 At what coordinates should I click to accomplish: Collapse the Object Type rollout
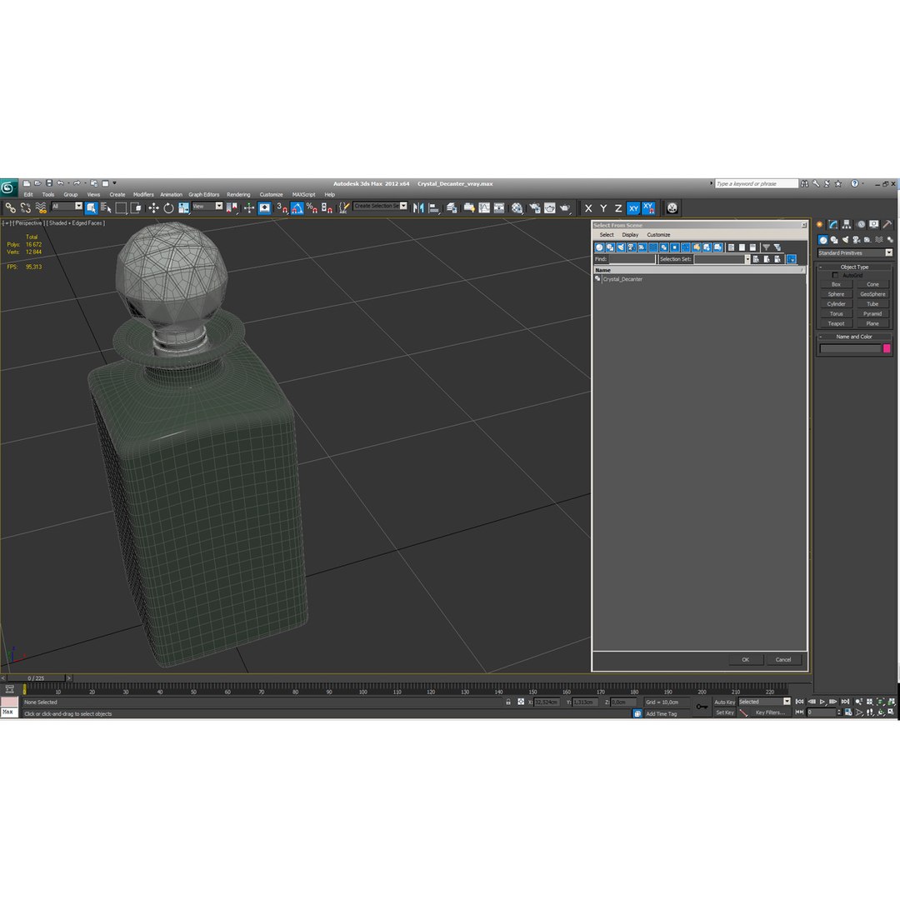tap(854, 267)
